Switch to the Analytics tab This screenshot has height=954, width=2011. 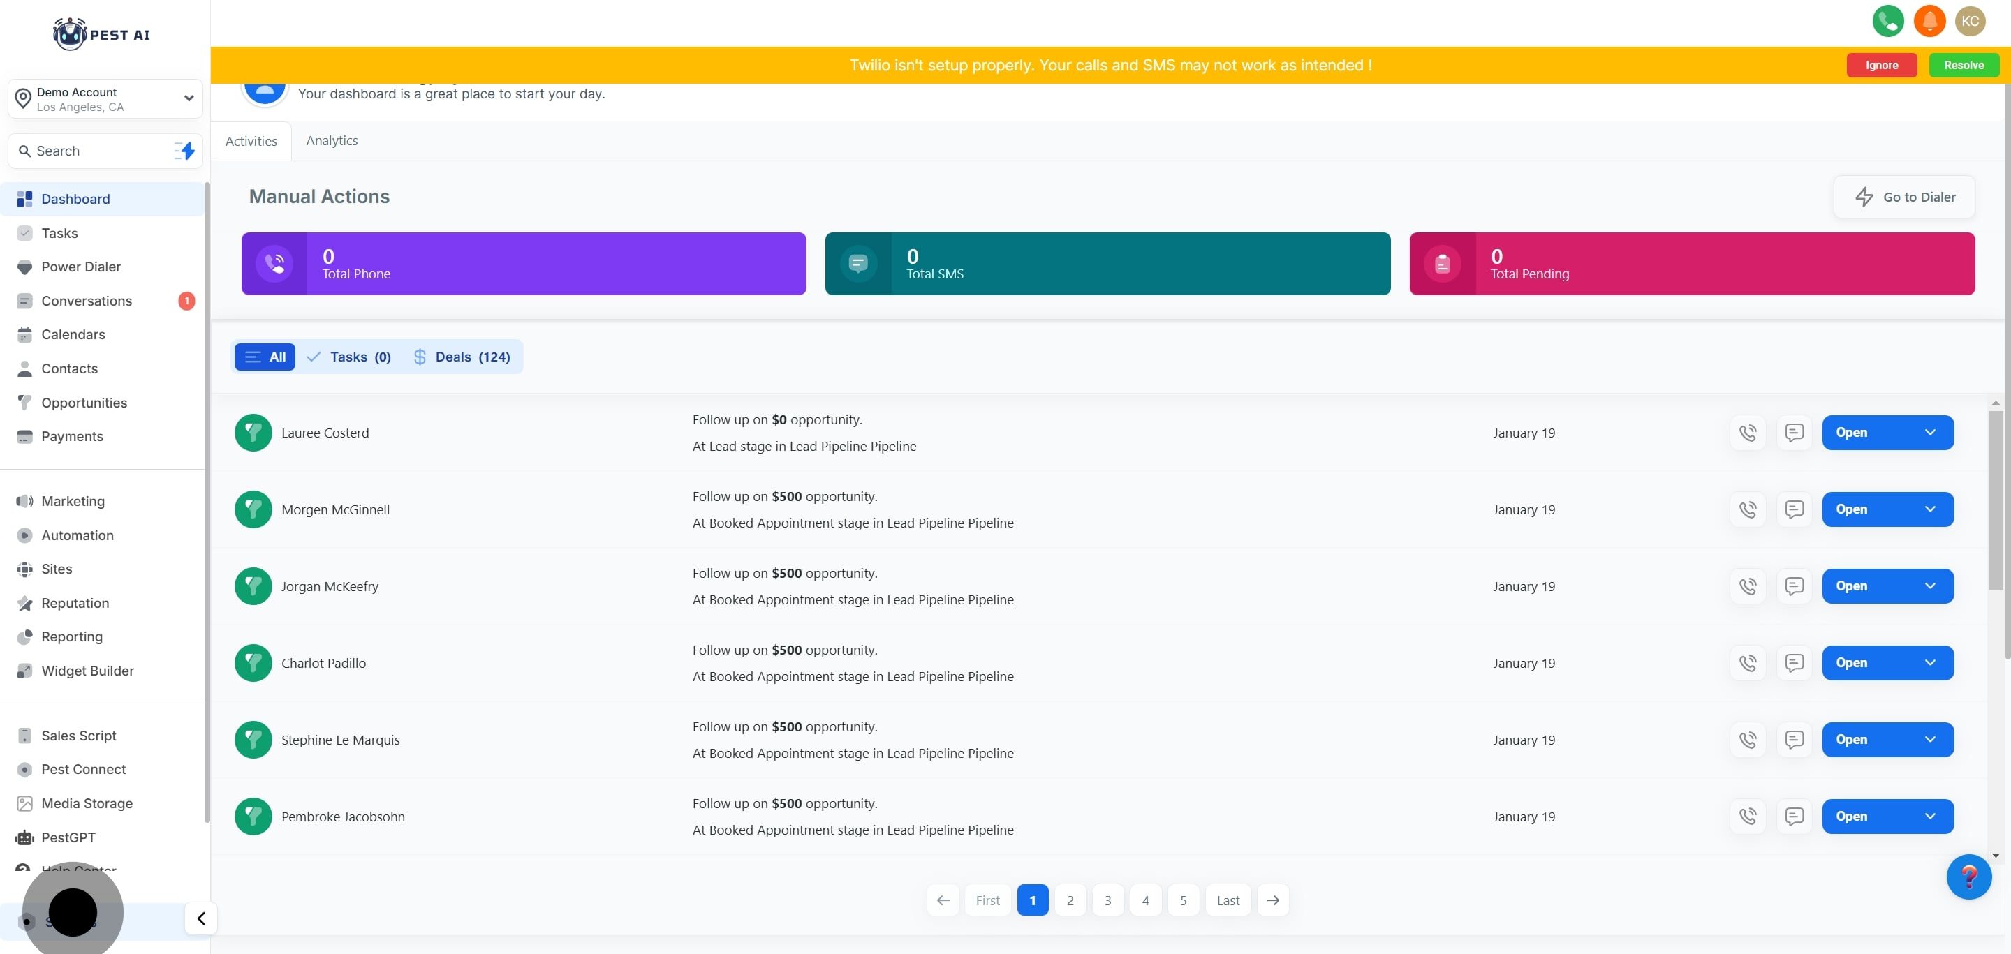click(331, 140)
